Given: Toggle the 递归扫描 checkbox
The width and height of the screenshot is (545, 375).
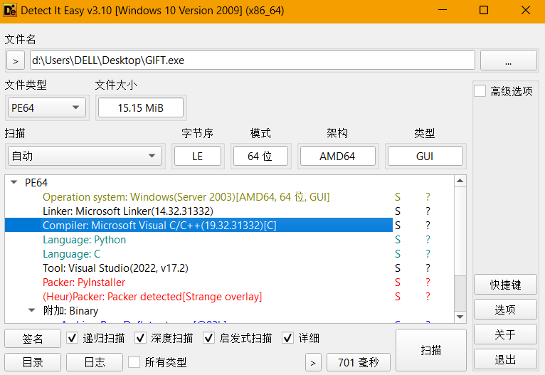Looking at the screenshot, I should (73, 338).
